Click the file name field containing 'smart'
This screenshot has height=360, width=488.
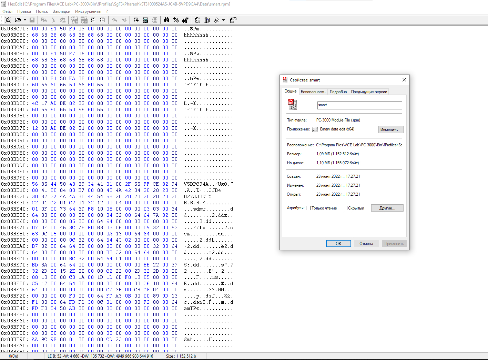[x=359, y=105]
